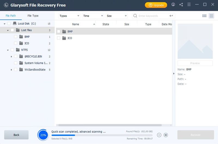Click the magnifier search icon
Screen dimensions: 218x144
click(x=135, y=16)
